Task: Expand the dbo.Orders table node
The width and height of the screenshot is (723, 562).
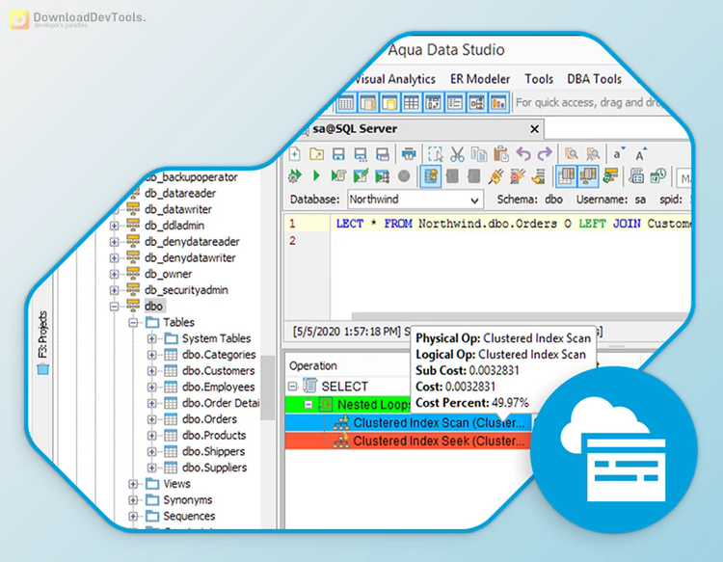Action: tap(151, 419)
